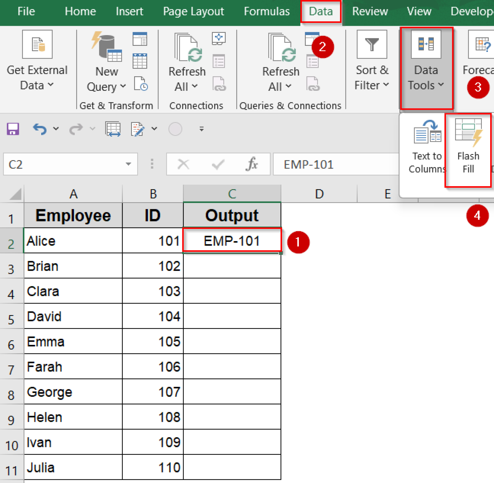The height and width of the screenshot is (483, 494).
Task: Click the Cancel (X) button beside formula bar
Action: pos(183,164)
